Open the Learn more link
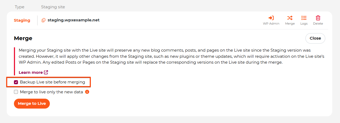Screen dimensions: 340x123 click(31, 72)
